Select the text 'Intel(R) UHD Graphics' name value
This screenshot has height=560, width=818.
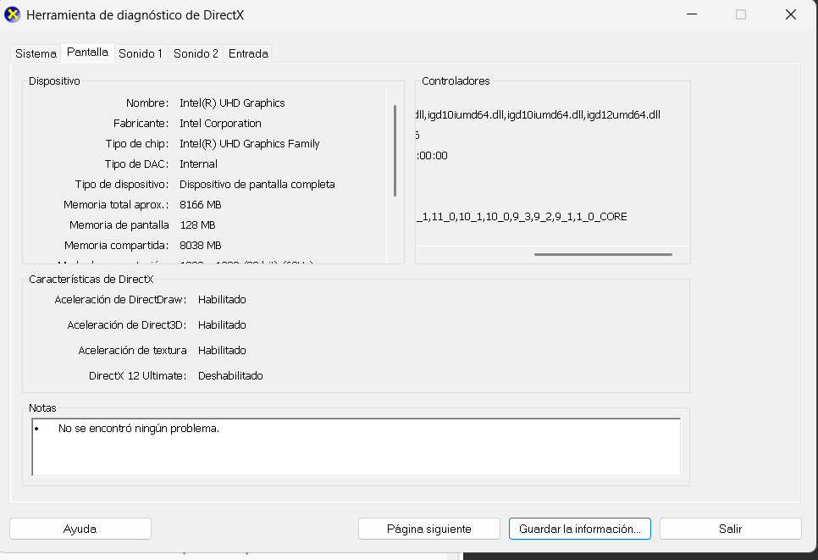point(232,103)
